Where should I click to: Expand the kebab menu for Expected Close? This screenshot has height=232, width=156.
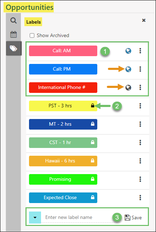coord(140,197)
